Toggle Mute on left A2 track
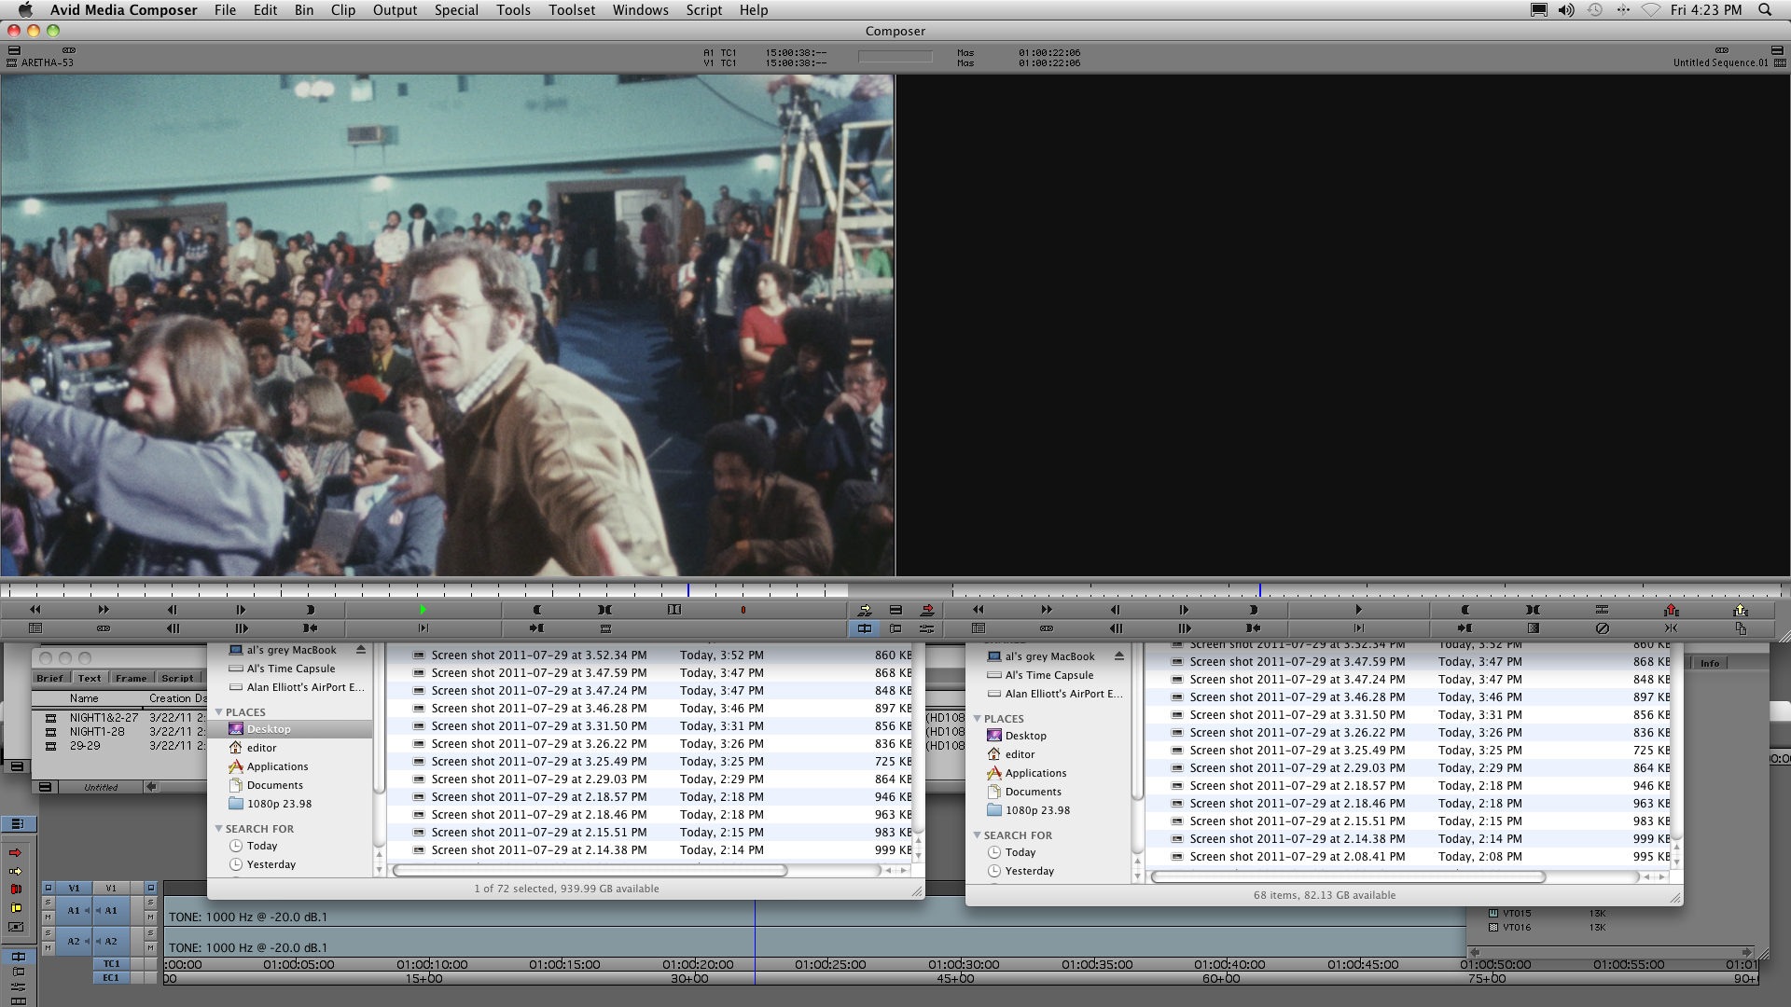The width and height of the screenshot is (1791, 1007). [x=48, y=948]
